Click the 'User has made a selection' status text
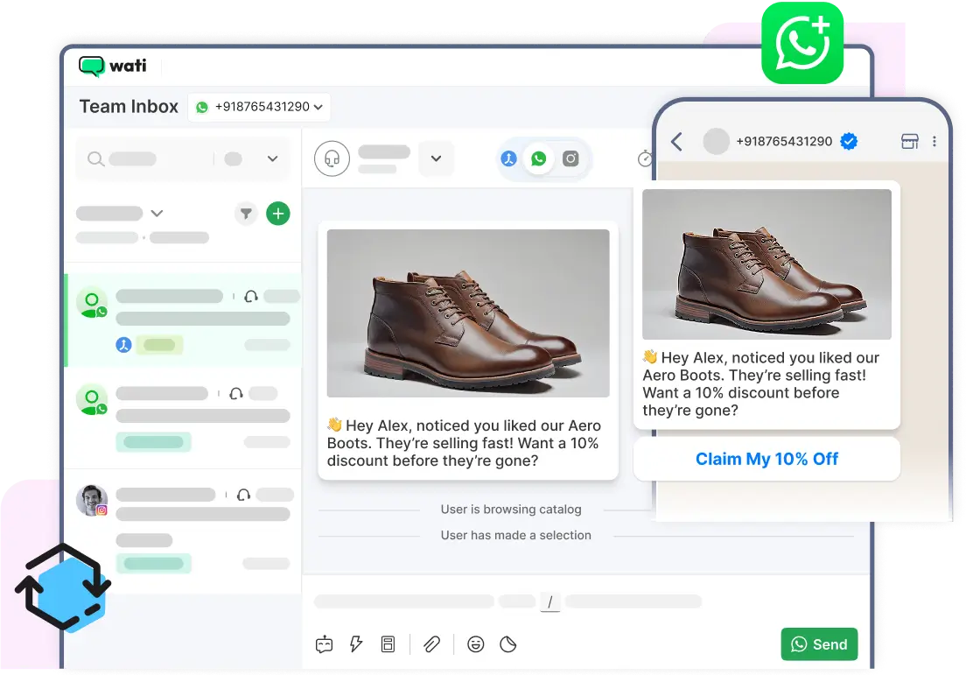The width and height of the screenshot is (973, 675). (x=516, y=536)
